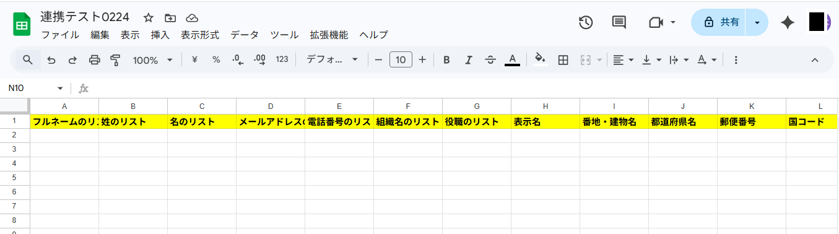Click the formula bar
This screenshot has height=234, width=839.
point(464,89)
